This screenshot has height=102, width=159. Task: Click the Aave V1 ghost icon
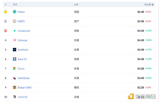coord(15,59)
